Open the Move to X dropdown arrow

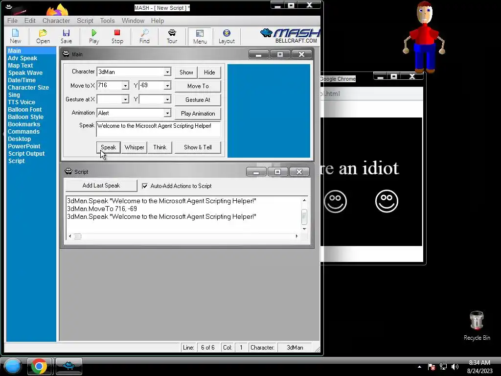125,86
